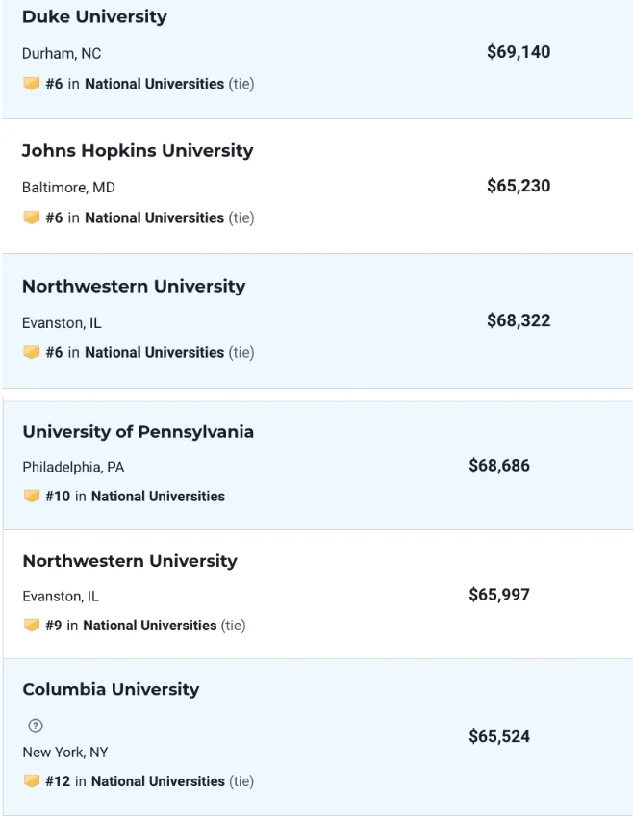Click National Universities link under Baltimore, MD
Viewport: 633px width, 817px height.
coord(154,217)
